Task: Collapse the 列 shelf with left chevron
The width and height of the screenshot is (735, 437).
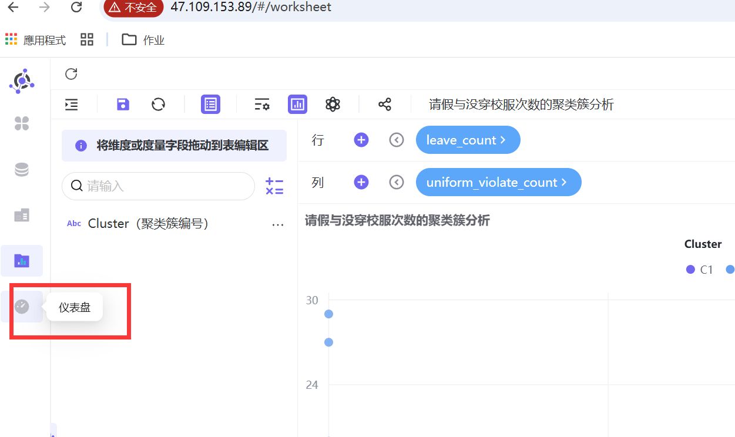Action: [397, 182]
